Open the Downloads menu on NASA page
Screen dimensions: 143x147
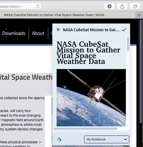click(x=14, y=33)
